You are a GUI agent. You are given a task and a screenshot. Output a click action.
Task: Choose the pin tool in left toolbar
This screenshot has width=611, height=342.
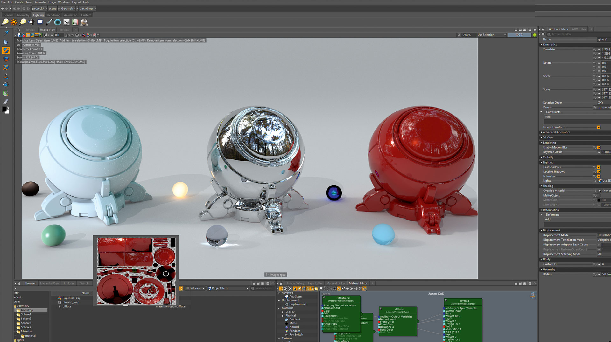(x=6, y=33)
